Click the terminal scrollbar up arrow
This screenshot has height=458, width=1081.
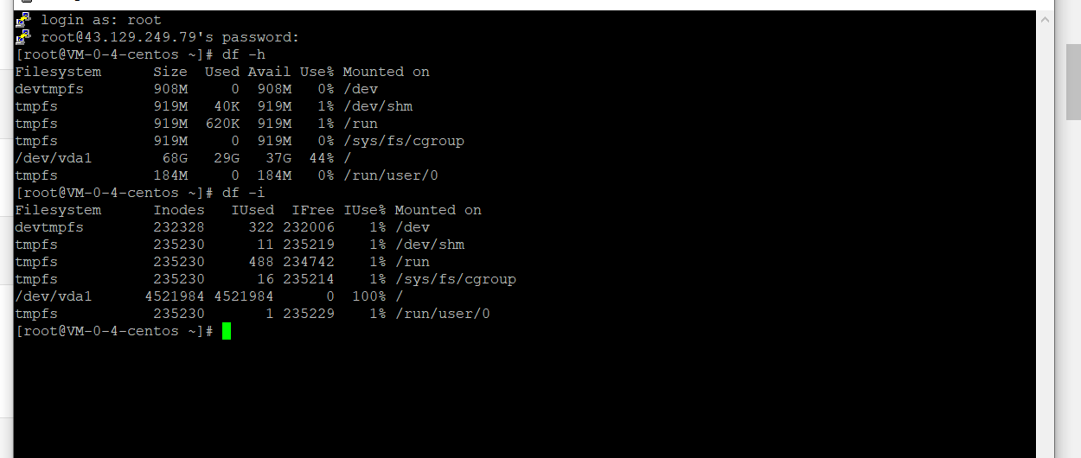1045,19
